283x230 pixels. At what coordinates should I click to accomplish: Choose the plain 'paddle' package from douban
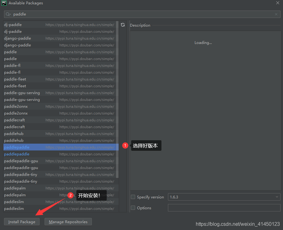click(x=60, y=59)
